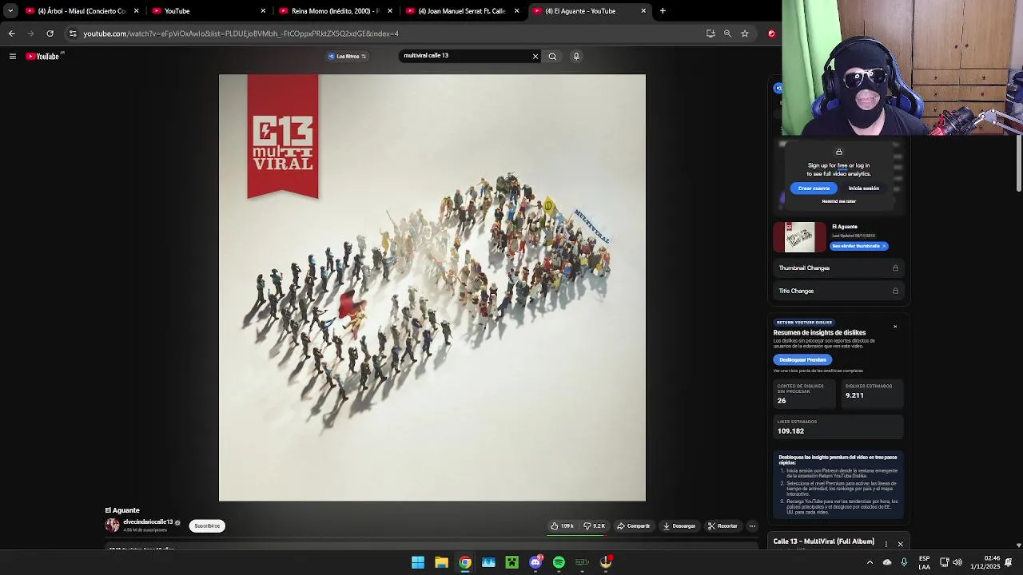Open File Explorer from the taskbar
1023x575 pixels.
(x=441, y=562)
